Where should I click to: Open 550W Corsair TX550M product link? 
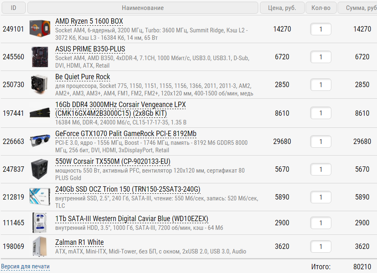click(x=113, y=161)
